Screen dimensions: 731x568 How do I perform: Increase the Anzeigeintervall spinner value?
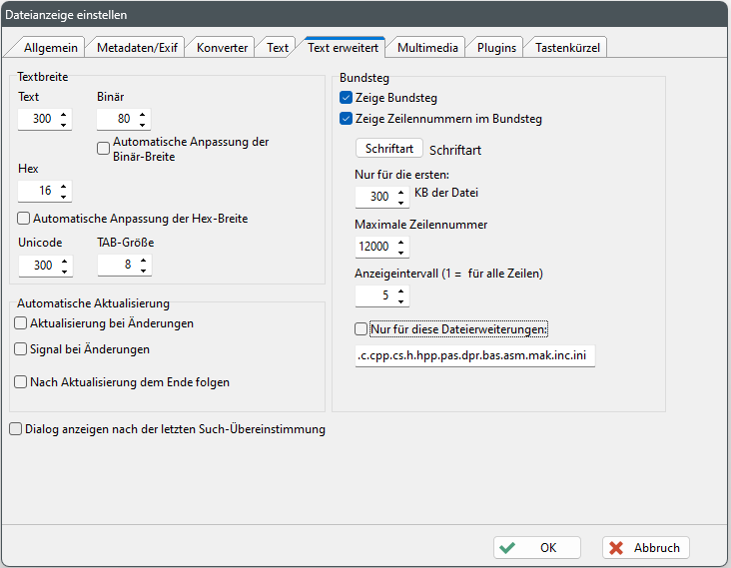[401, 290]
